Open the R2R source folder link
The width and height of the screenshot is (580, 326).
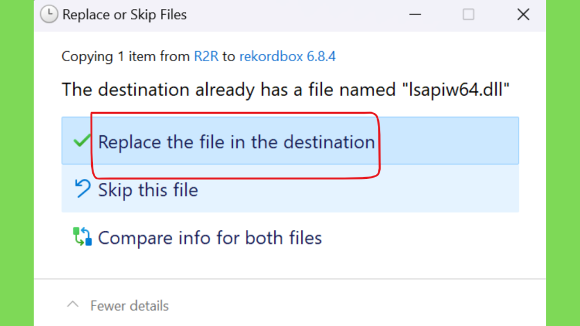(206, 56)
